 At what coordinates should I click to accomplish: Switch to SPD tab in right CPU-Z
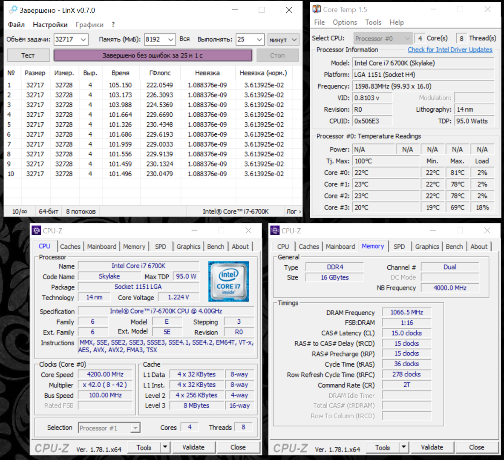(399, 247)
